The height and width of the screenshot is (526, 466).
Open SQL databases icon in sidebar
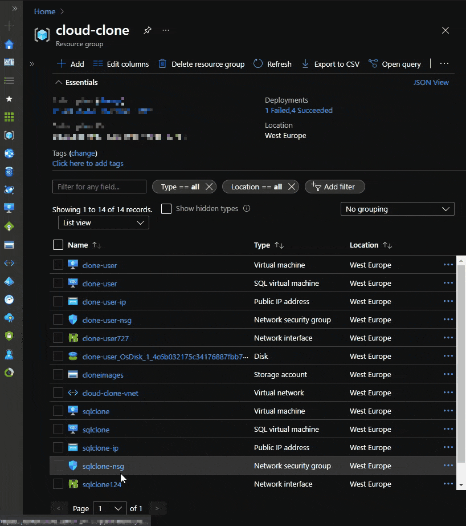click(9, 172)
